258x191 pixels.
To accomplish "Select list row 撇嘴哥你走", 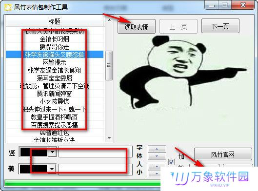I will click(x=55, y=47).
